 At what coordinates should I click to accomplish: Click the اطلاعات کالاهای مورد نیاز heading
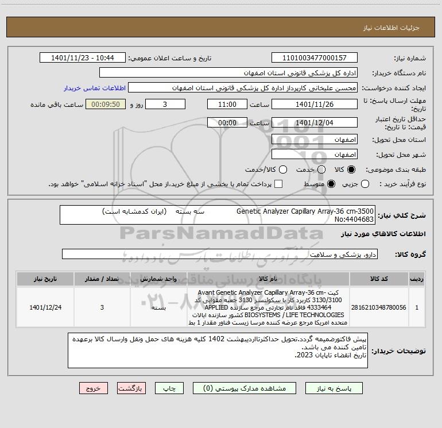[383, 234]
